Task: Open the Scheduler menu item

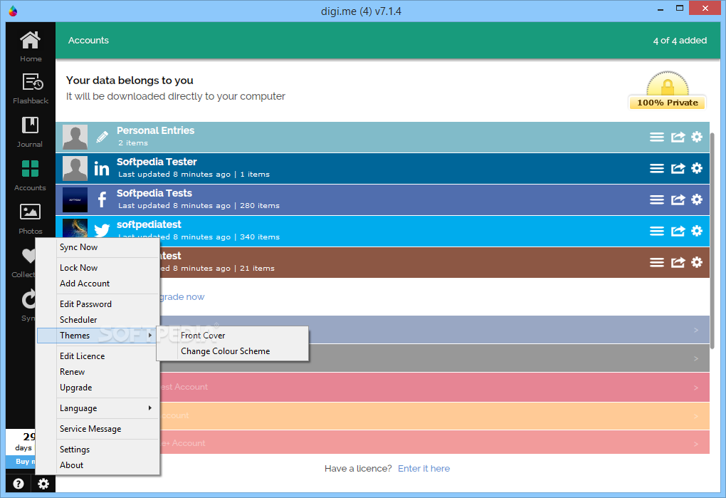Action: pos(78,320)
